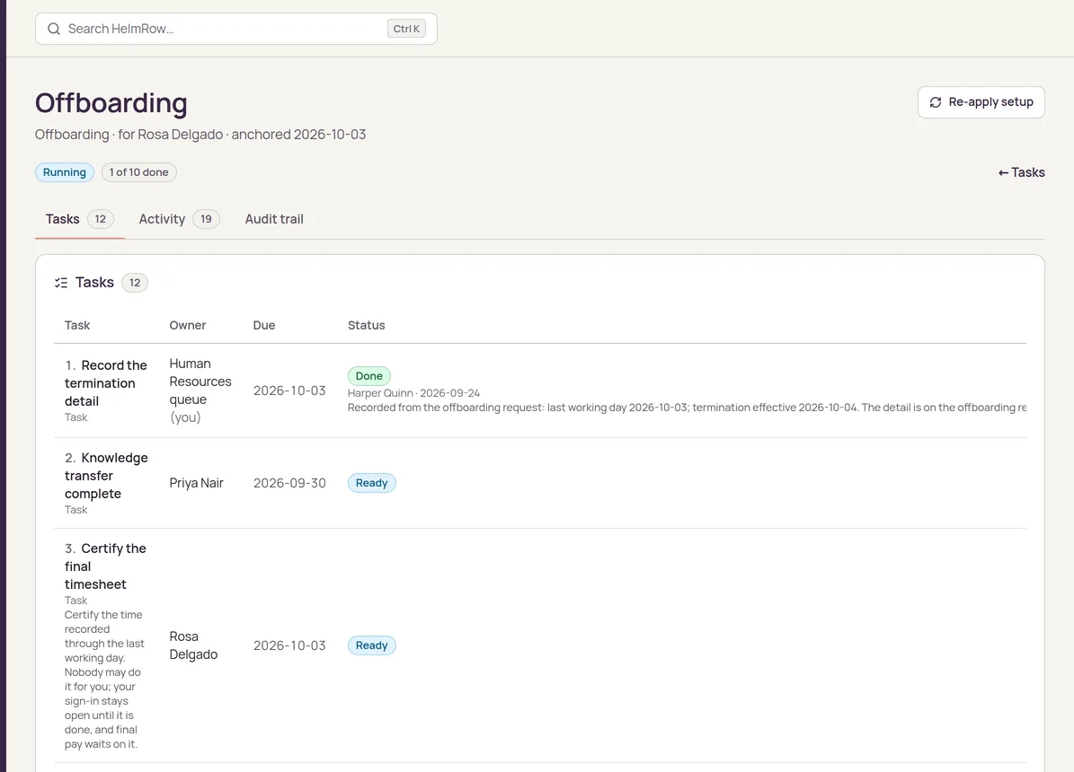The image size is (1074, 772).
Task: Click due date 2026-10-03 for task 1
Action: click(289, 390)
